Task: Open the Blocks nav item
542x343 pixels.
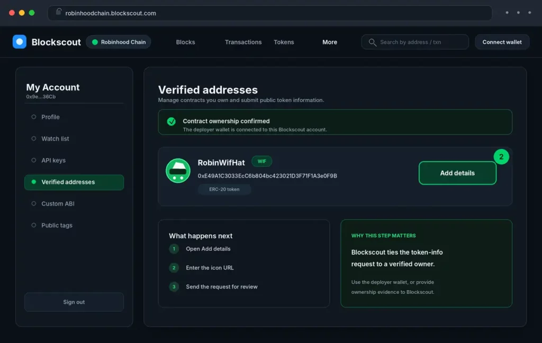Action: 185,42
